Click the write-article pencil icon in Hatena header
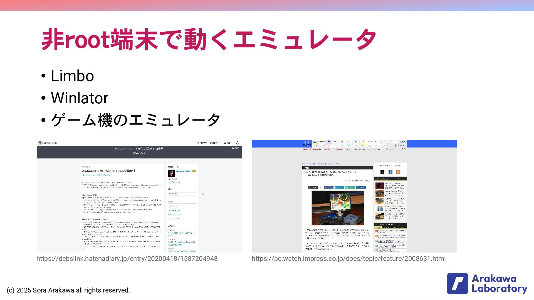534x300 pixels. point(198,143)
